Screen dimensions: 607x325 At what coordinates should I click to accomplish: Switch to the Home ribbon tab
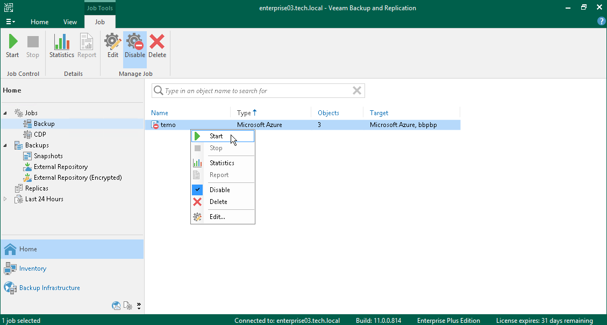(x=39, y=22)
